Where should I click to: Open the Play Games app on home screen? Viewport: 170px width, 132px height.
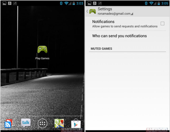(42, 50)
